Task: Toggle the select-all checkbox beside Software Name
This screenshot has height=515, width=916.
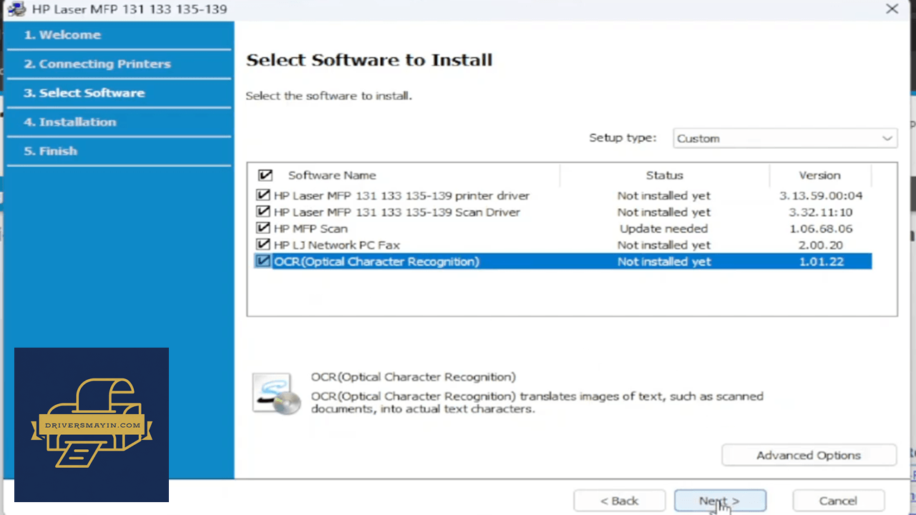Action: [x=265, y=175]
